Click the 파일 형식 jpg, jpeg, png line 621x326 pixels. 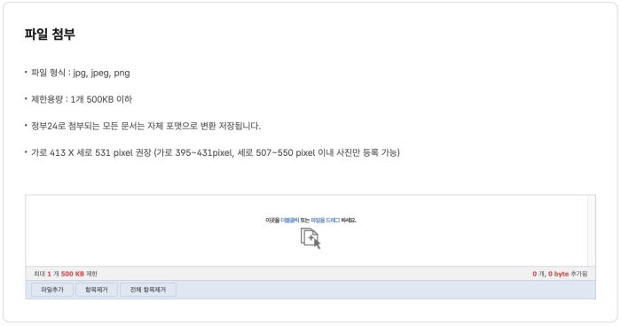(81, 73)
